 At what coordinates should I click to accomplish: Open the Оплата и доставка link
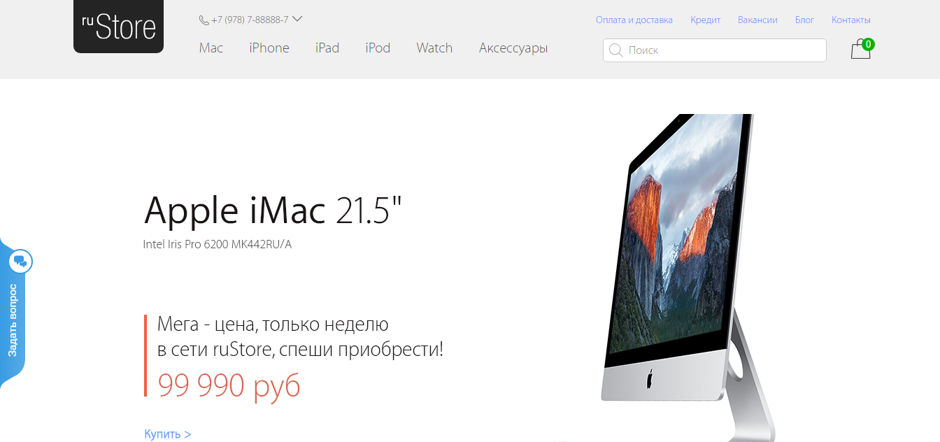[634, 20]
